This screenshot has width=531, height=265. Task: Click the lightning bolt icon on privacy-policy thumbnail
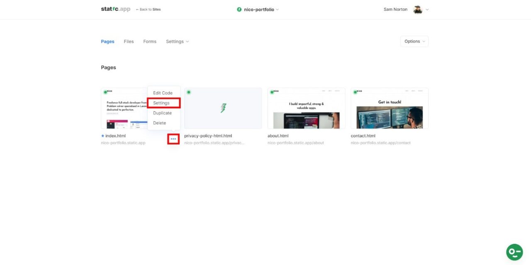(x=223, y=108)
